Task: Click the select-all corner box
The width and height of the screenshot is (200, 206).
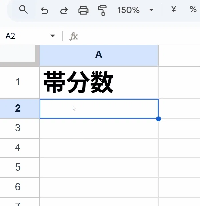Action: click(x=18, y=54)
